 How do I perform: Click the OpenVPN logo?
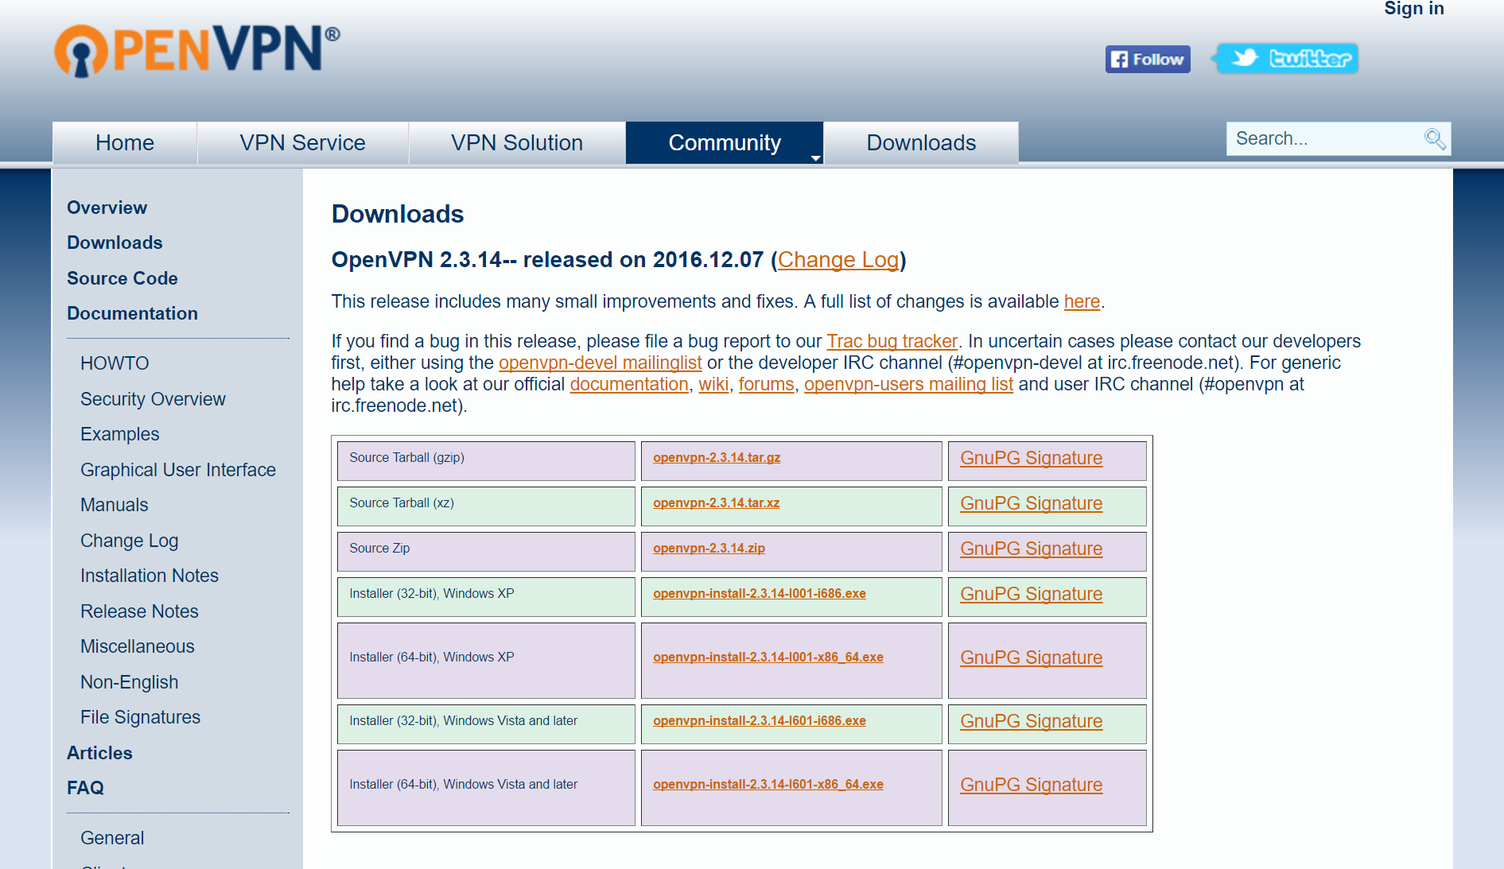click(196, 51)
